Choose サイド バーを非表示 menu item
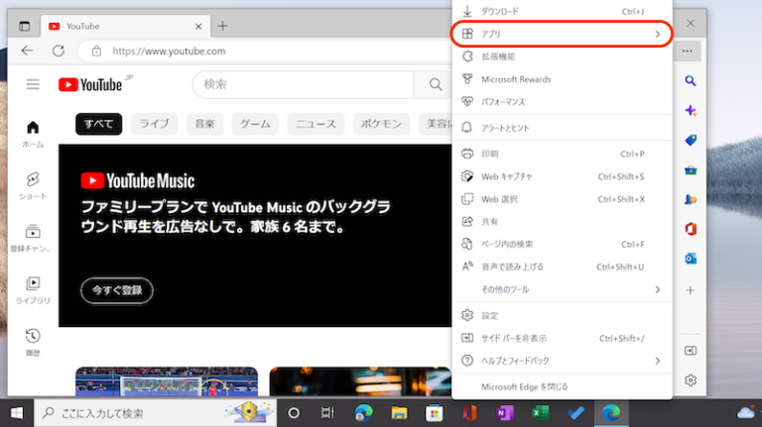This screenshot has width=762, height=427. point(563,338)
